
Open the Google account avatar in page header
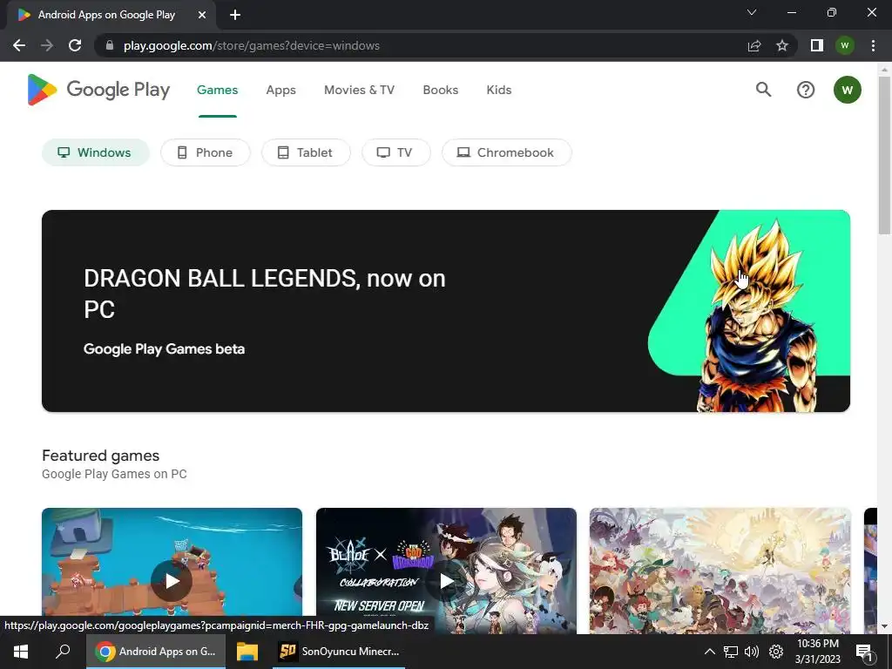(847, 90)
